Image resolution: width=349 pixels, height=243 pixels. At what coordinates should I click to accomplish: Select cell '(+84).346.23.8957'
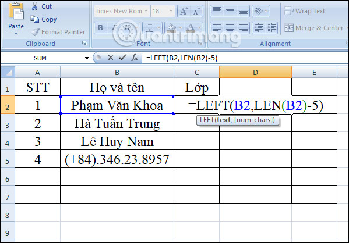(x=117, y=159)
